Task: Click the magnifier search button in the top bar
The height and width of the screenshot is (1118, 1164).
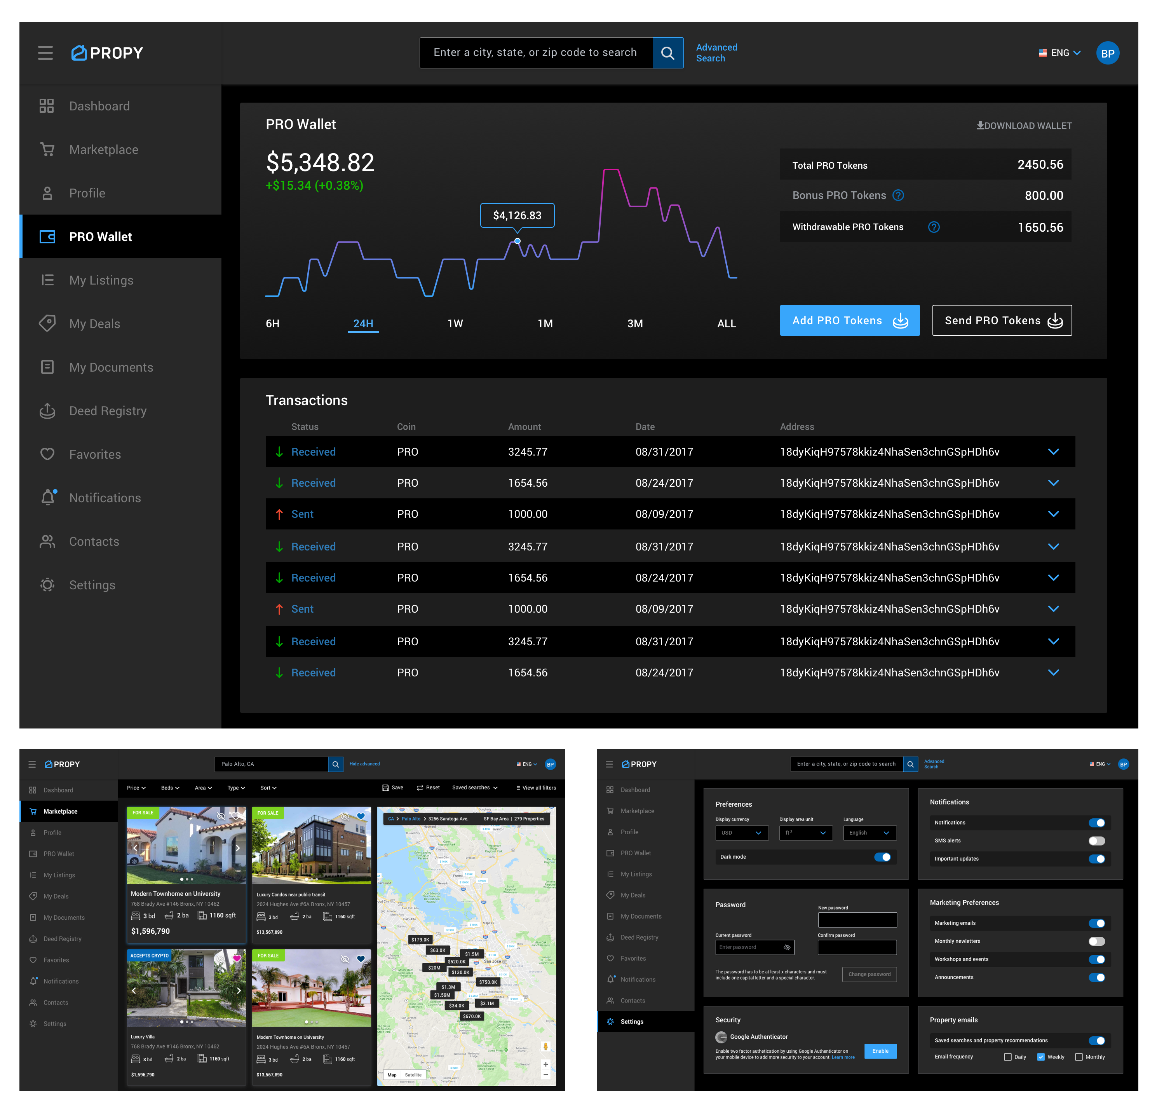Action: point(667,53)
